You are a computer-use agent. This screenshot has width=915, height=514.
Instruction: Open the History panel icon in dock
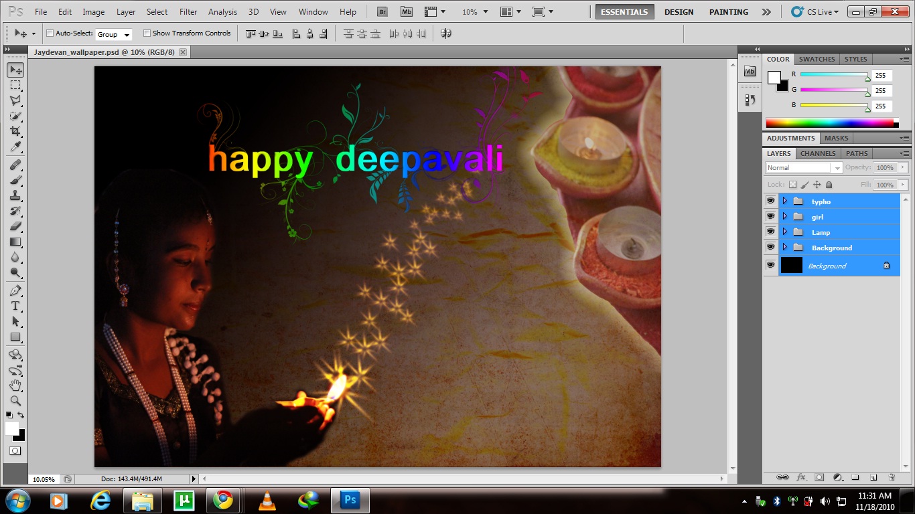[750, 100]
